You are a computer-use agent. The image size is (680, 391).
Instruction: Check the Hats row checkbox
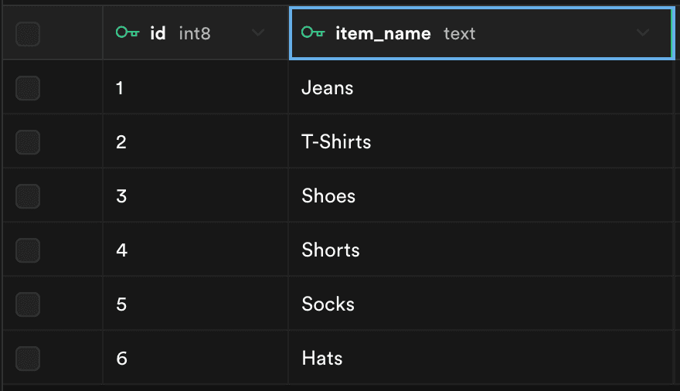(x=28, y=359)
